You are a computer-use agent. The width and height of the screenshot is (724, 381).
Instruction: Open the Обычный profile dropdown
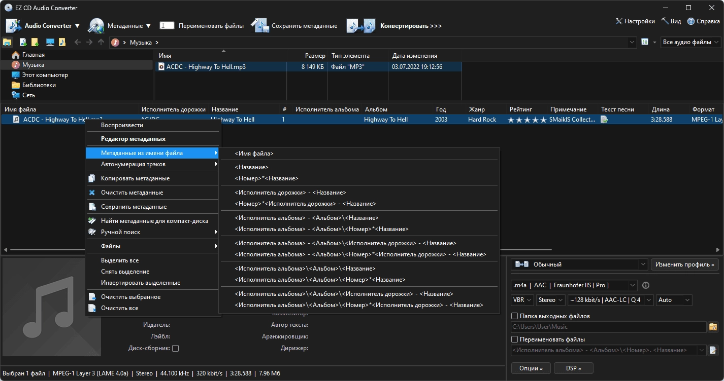coord(579,264)
